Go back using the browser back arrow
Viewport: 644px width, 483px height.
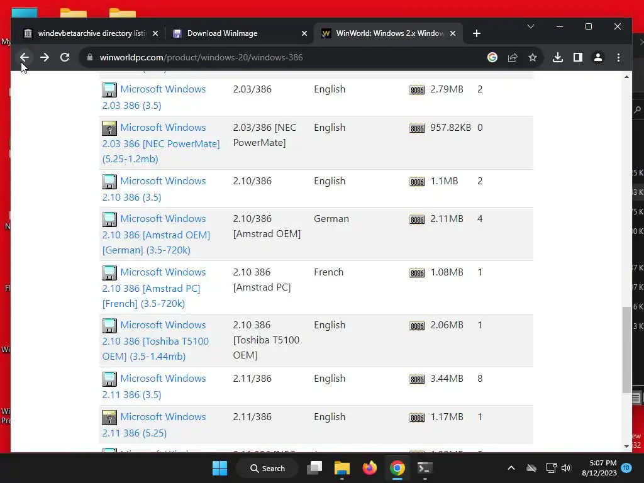(x=25, y=57)
